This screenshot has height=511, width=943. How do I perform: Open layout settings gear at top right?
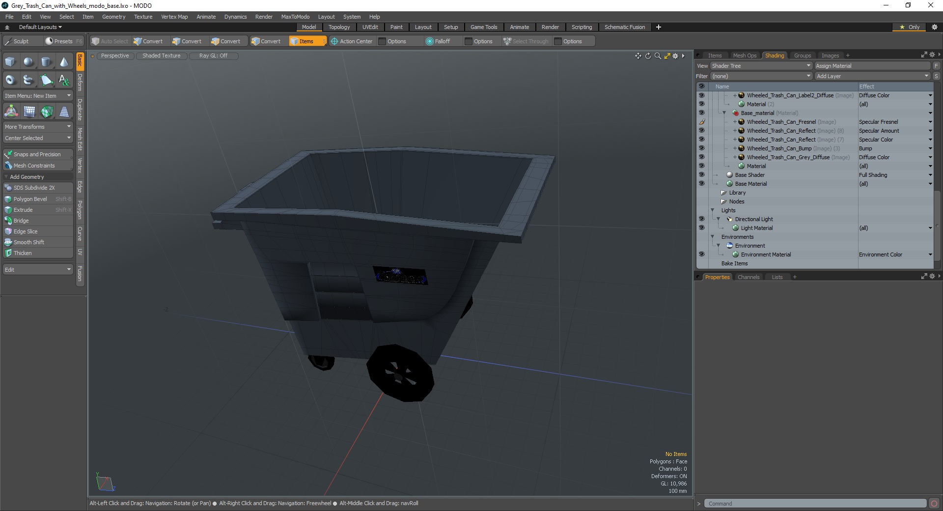(x=934, y=27)
